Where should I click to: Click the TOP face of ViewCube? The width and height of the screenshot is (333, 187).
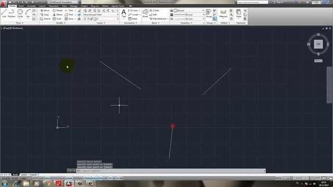click(318, 44)
